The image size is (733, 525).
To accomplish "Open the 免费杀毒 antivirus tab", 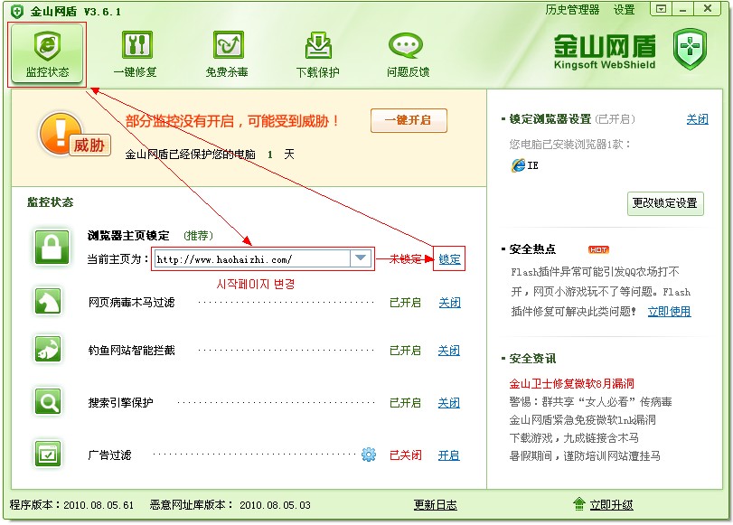I will click(227, 54).
